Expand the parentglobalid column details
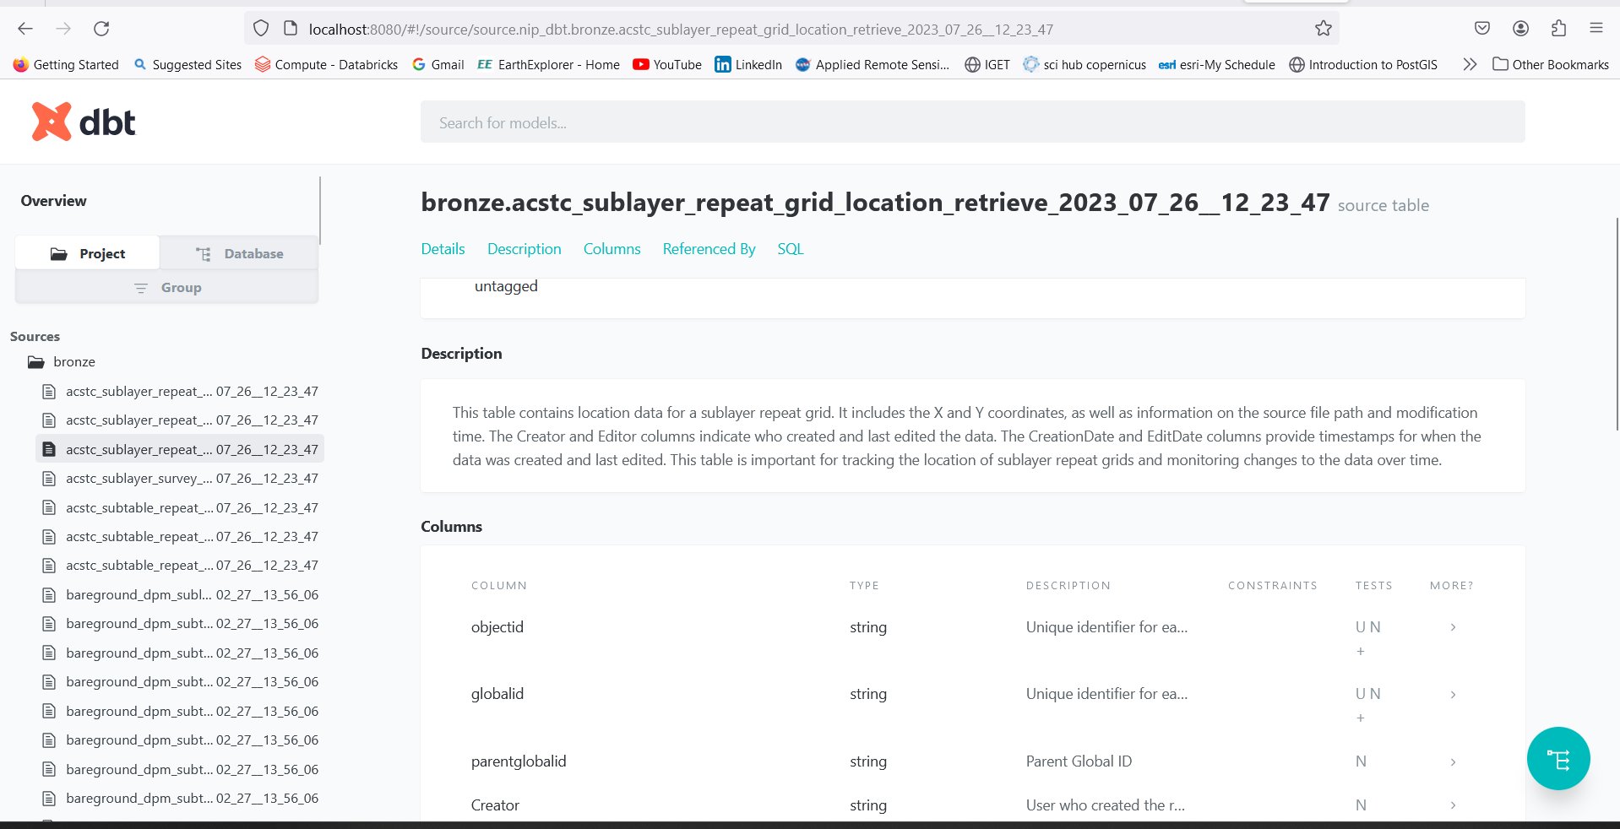 click(x=1453, y=761)
